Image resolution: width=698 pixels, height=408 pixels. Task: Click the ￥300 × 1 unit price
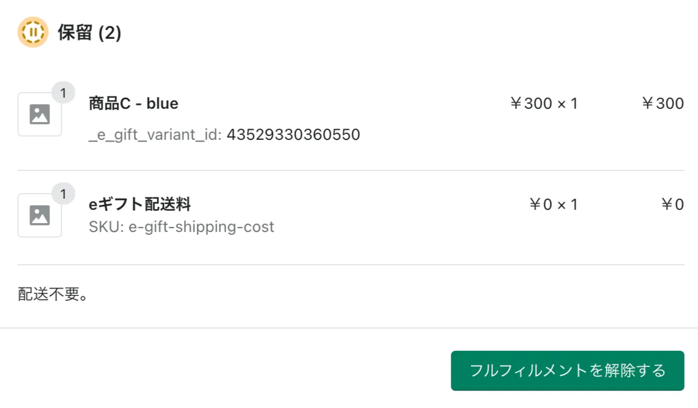point(544,104)
